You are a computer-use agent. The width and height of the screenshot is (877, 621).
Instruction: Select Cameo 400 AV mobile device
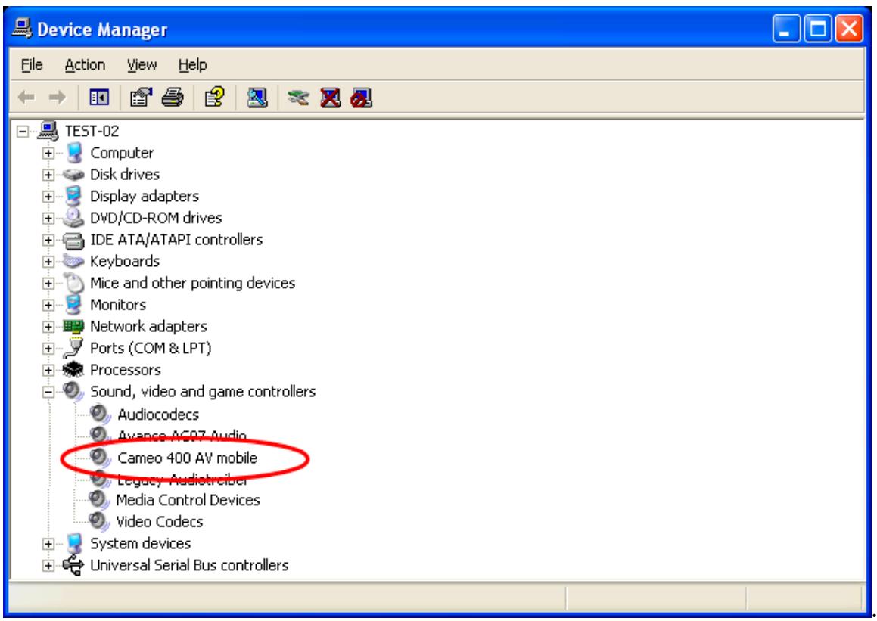point(188,458)
